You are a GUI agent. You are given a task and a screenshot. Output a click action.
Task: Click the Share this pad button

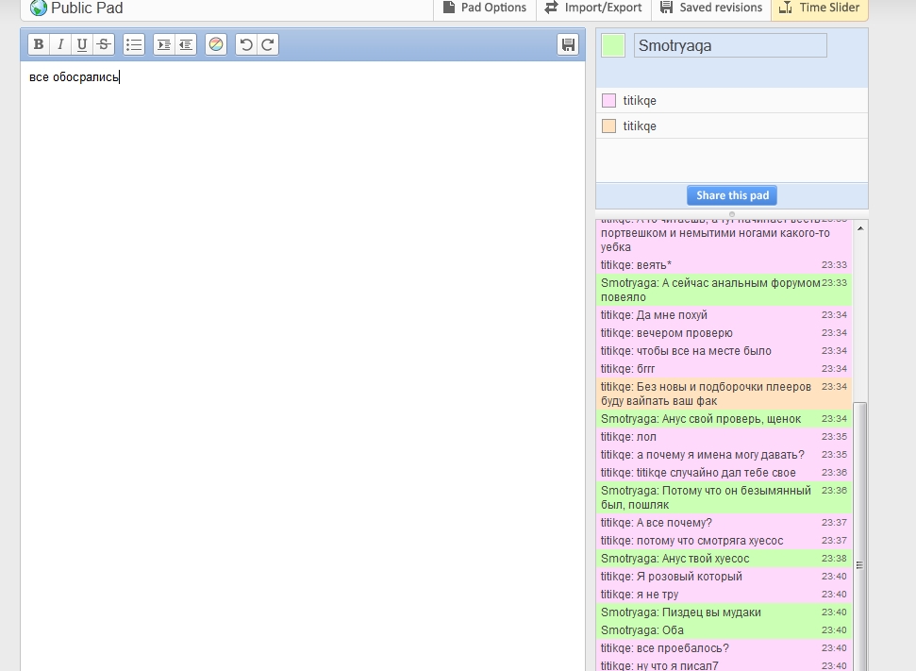coord(732,195)
